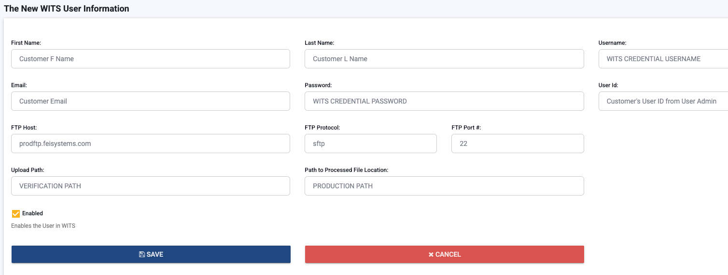The width and height of the screenshot is (728, 275).
Task: Focus the FTP Port # field
Action: click(518, 144)
